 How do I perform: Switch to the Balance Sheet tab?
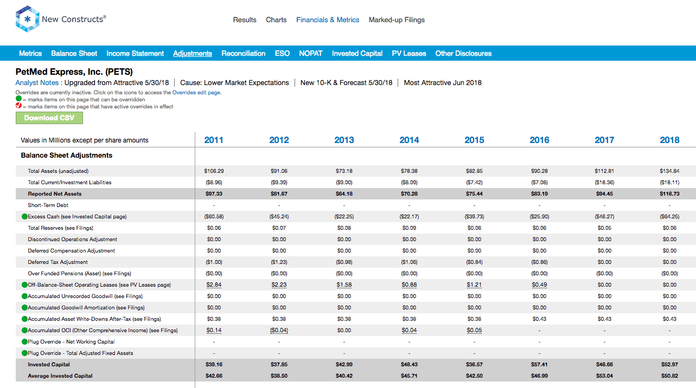coord(74,53)
